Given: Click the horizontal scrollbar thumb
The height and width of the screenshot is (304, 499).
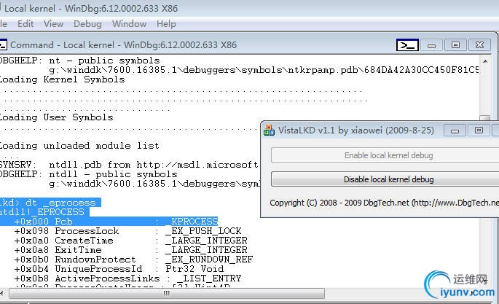Looking at the screenshot, I should 167,293.
